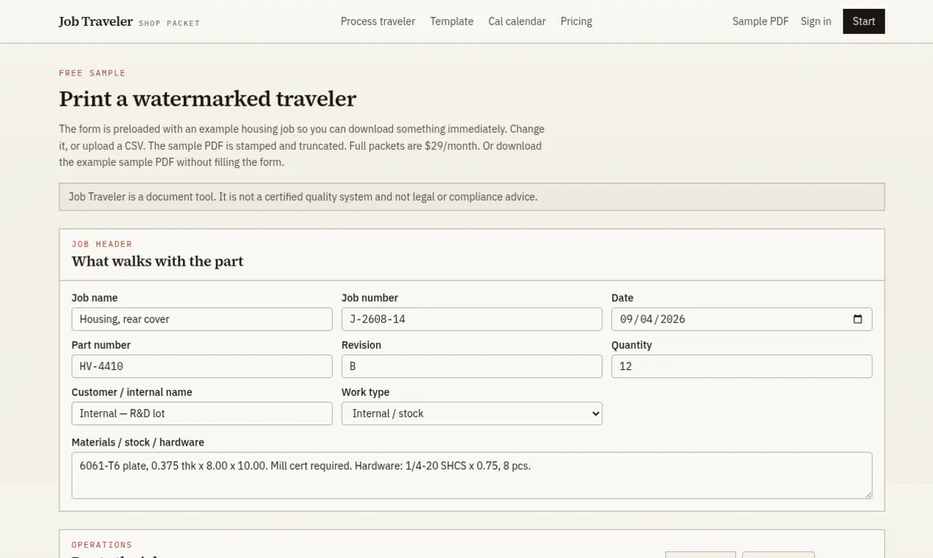Click the Start button
This screenshot has height=558, width=933.
coord(864,21)
